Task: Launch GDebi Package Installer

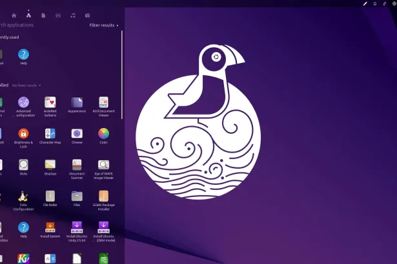Action: coord(103,196)
